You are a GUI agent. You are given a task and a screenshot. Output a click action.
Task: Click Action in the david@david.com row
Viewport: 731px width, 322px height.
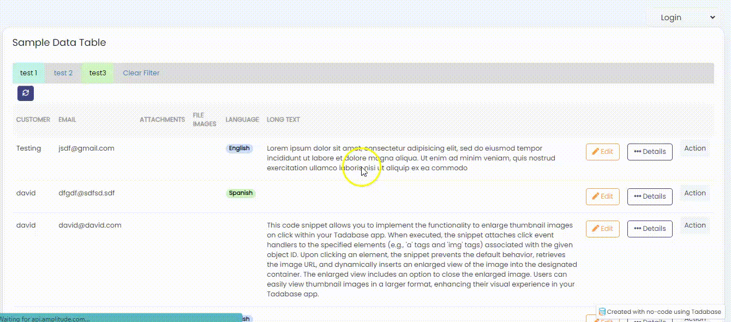point(694,225)
